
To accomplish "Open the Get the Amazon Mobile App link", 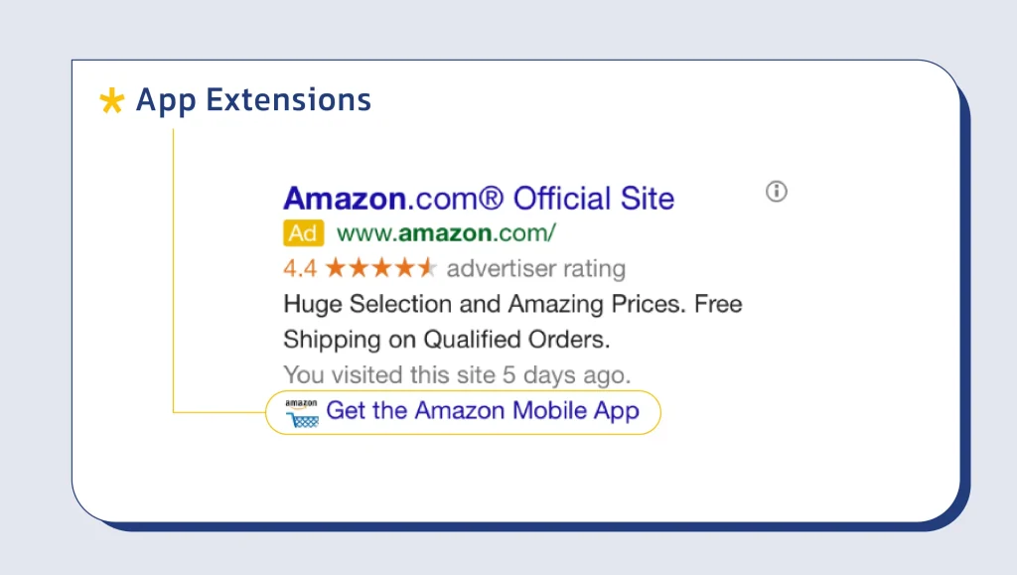I will (x=483, y=410).
